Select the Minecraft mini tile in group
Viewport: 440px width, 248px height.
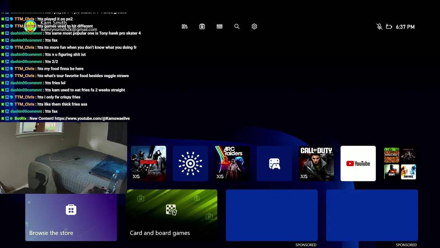point(392,155)
